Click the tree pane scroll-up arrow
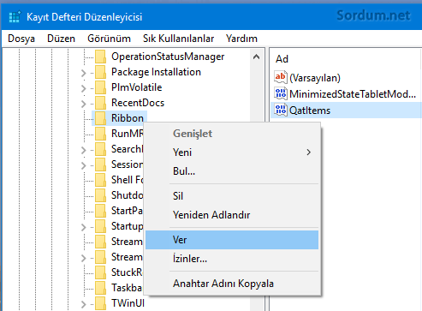The height and width of the screenshot is (311, 422). 256,57
